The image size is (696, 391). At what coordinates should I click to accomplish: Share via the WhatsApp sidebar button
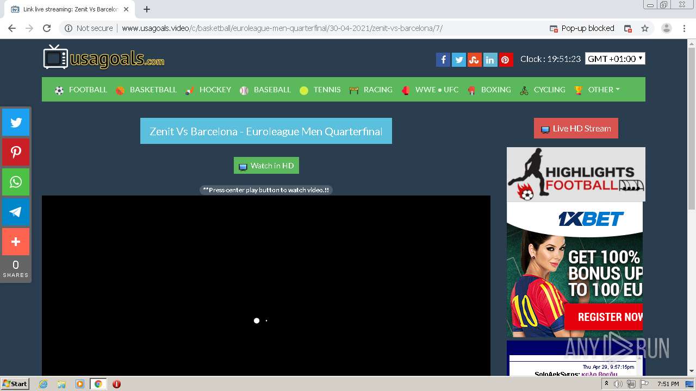pos(16,182)
